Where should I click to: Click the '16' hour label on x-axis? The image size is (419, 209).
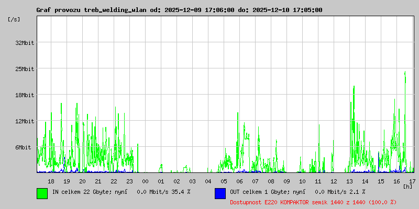coord(396,181)
